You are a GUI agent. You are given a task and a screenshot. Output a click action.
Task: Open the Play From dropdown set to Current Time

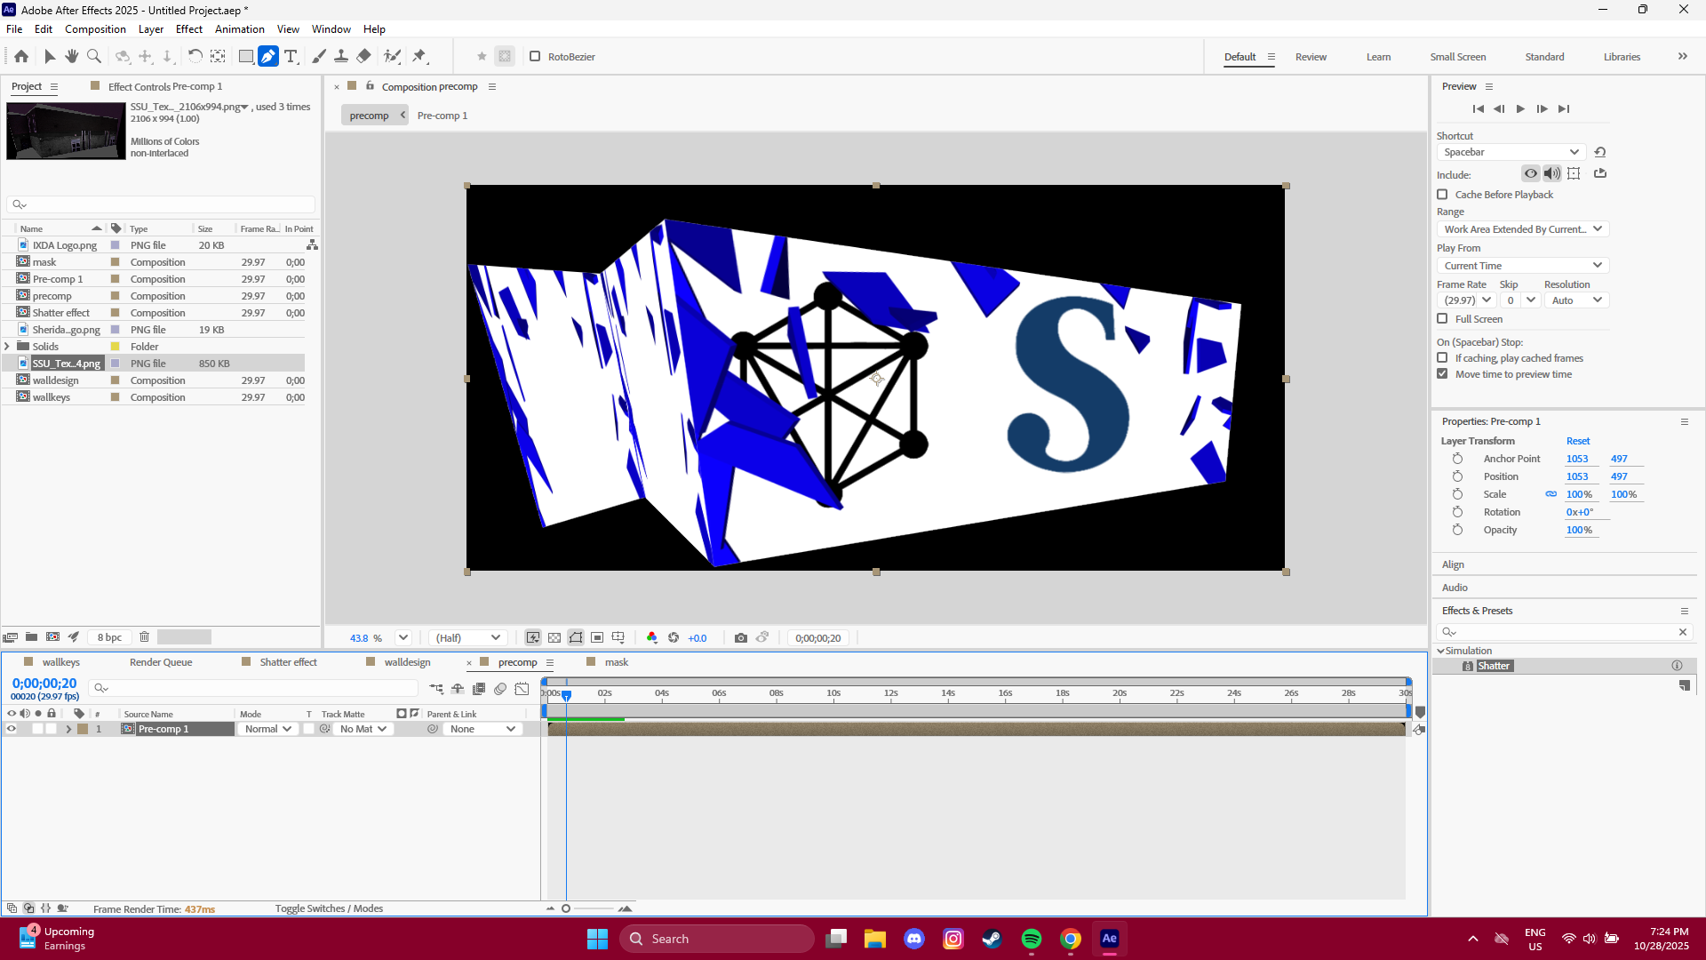(1521, 265)
